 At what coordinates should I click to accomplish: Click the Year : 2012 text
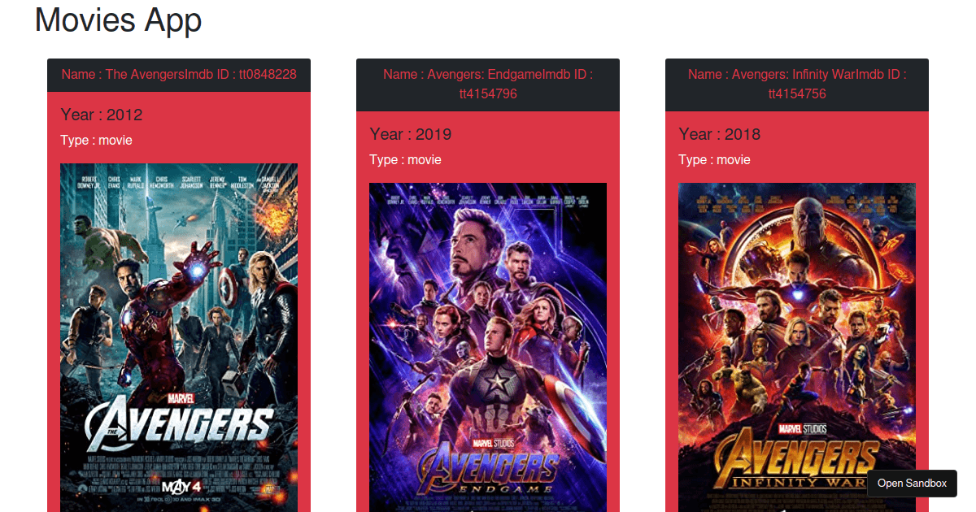102,115
